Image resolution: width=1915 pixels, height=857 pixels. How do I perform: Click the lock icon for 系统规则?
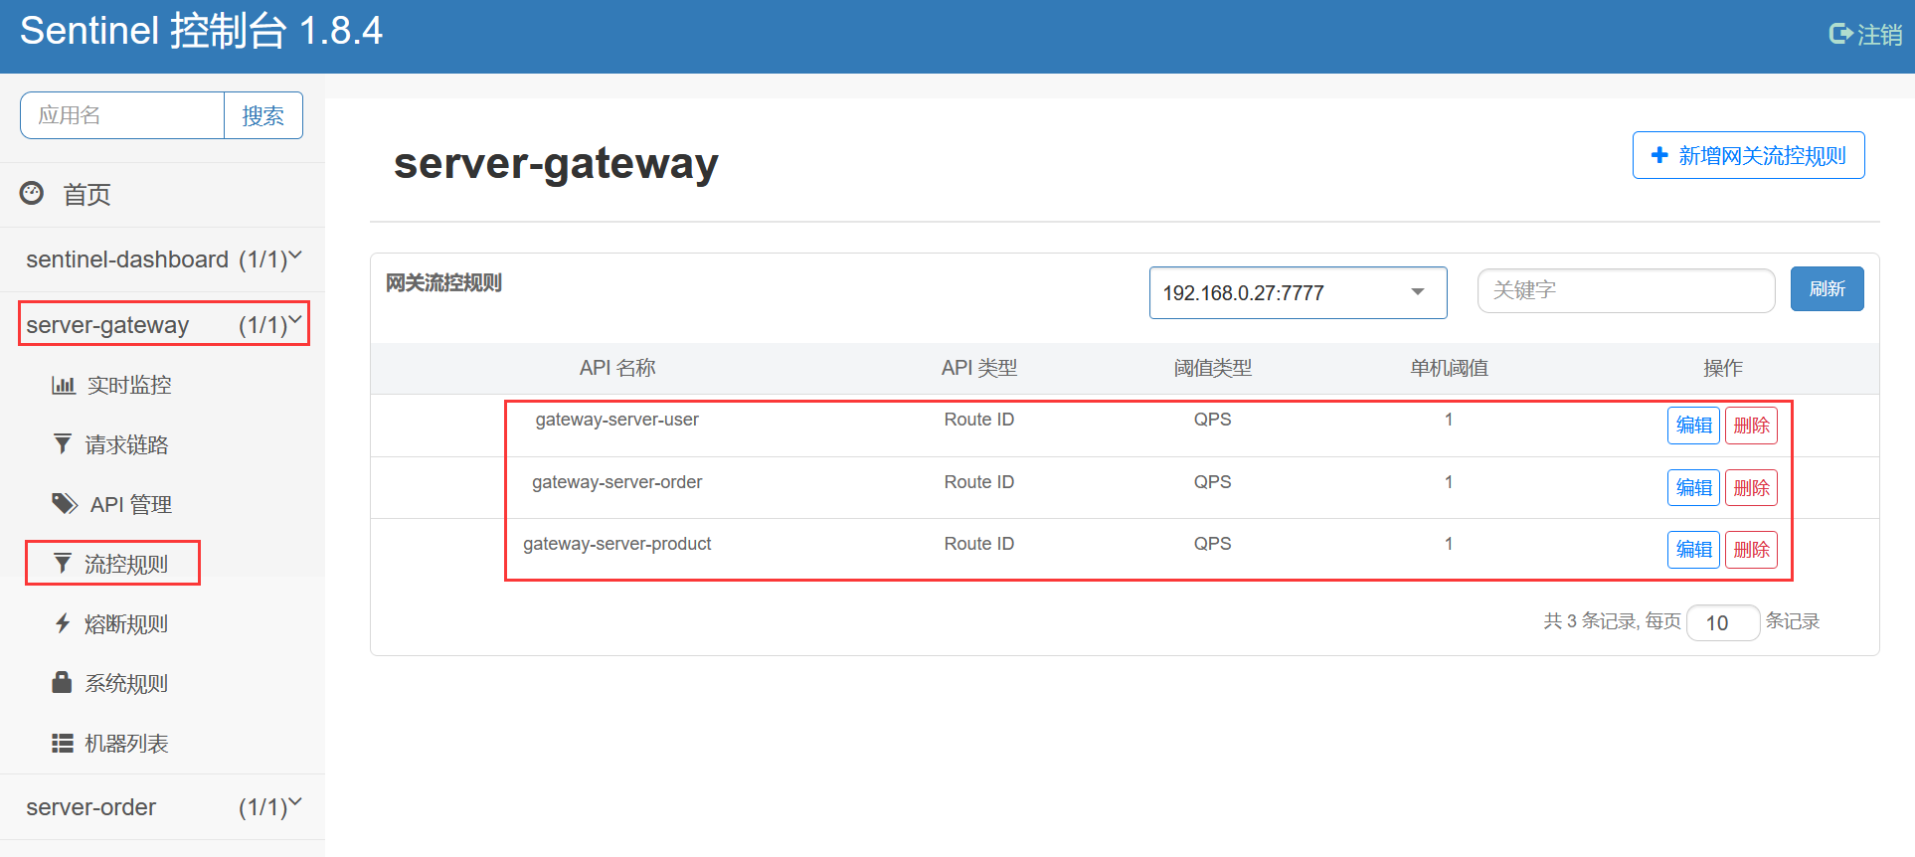(x=62, y=682)
